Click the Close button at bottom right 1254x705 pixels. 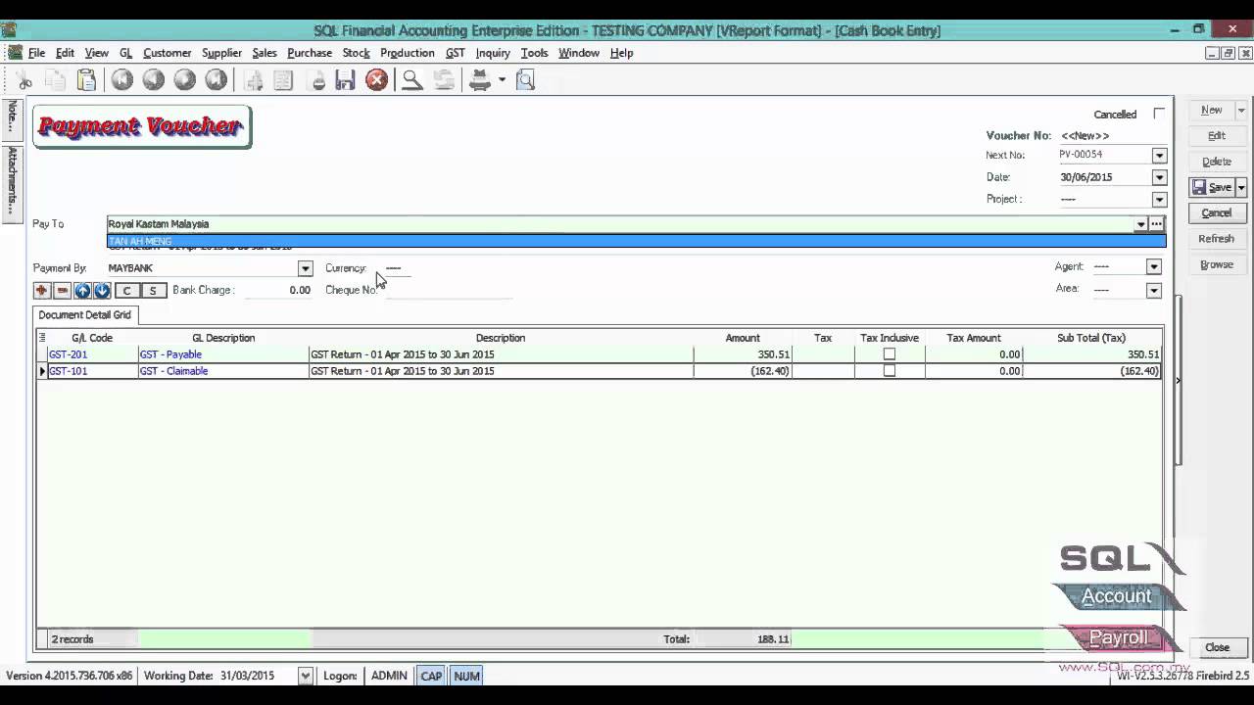coord(1217,647)
